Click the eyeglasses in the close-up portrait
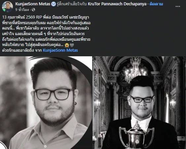This screenshot has height=149, width=186. [x=54, y=94]
